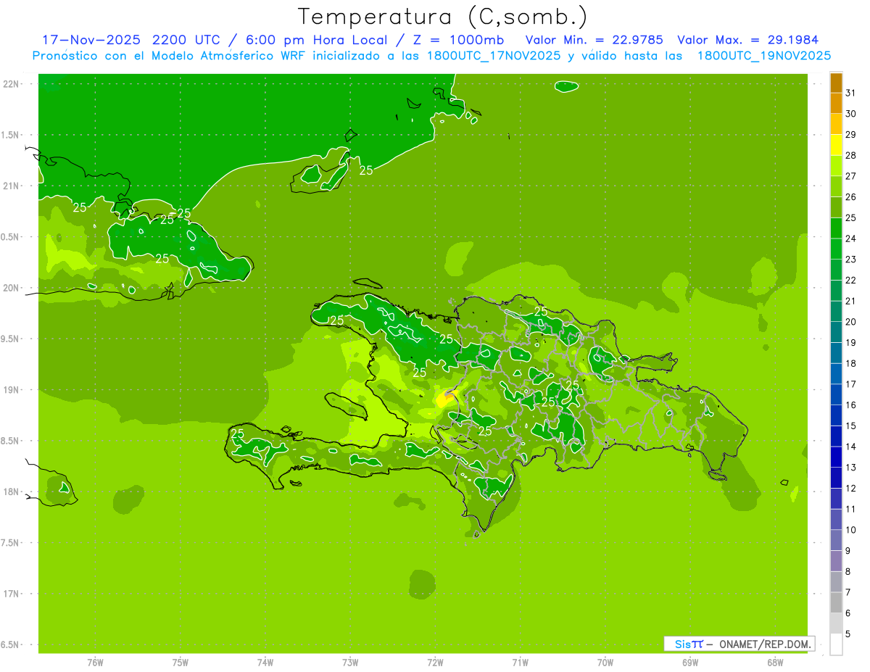Click the legend label 26
This screenshot has height=672, width=870.
pos(850,197)
